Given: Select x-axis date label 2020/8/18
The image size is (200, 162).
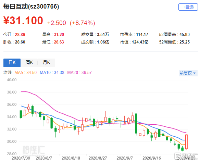Looking at the screenshot, I should (71, 158).
